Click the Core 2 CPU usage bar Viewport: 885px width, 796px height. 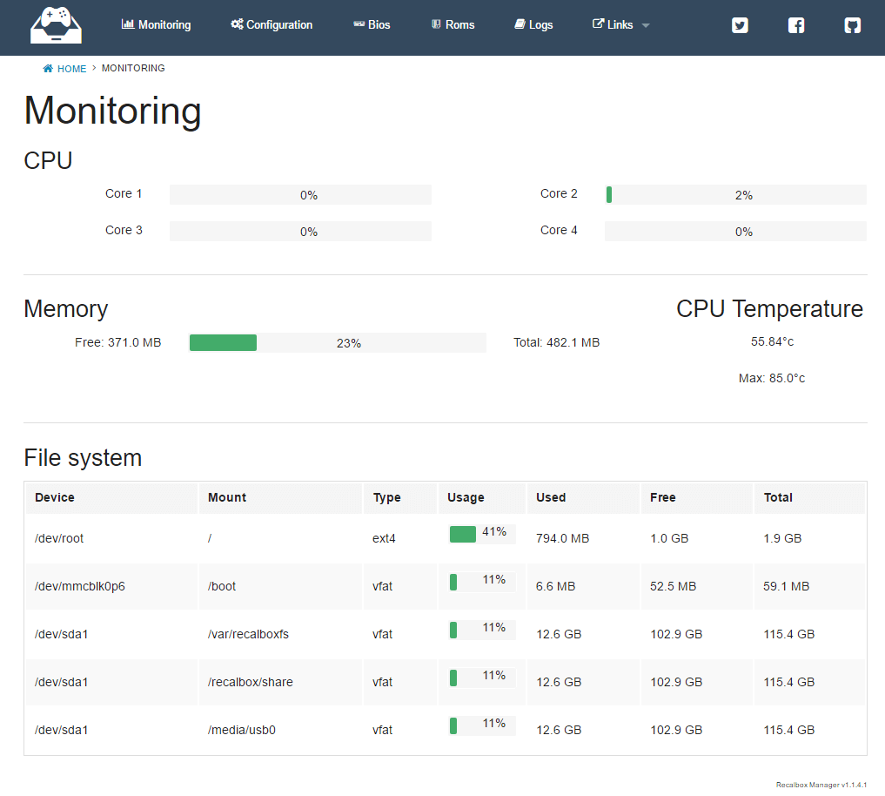[735, 195]
